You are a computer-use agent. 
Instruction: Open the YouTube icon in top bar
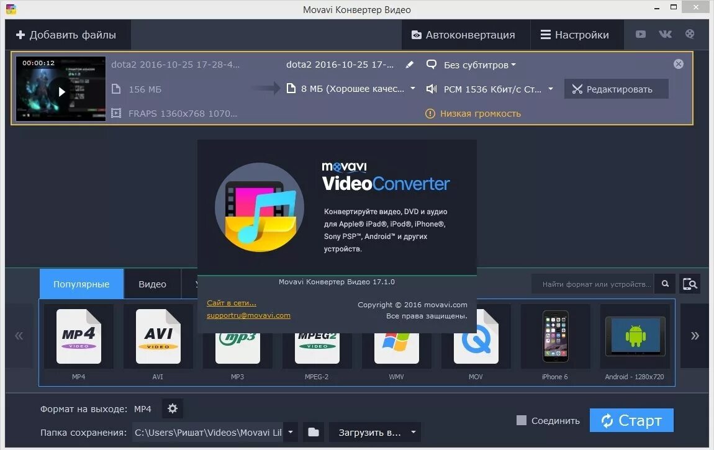coord(641,34)
